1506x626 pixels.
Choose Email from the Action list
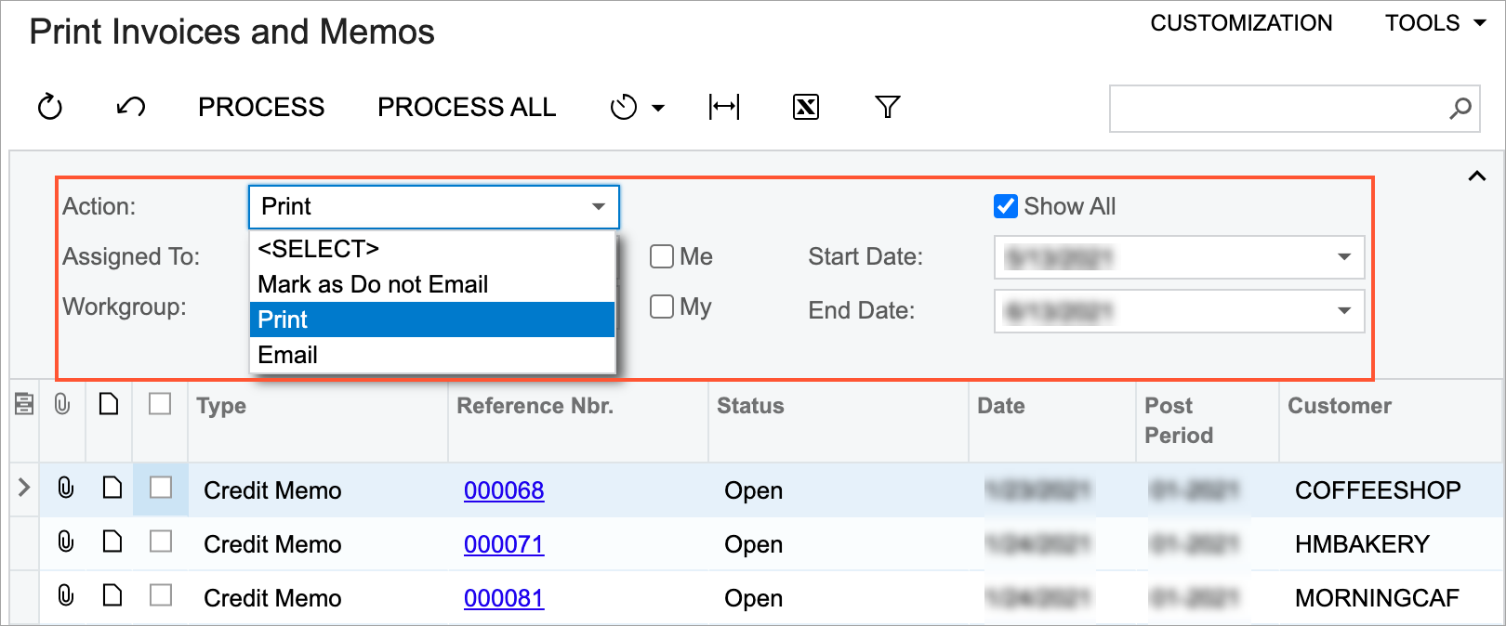point(288,355)
